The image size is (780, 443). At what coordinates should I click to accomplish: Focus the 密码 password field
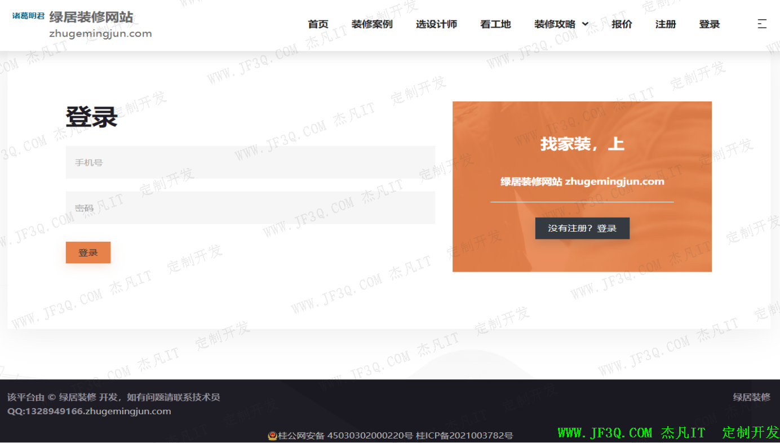pos(250,208)
